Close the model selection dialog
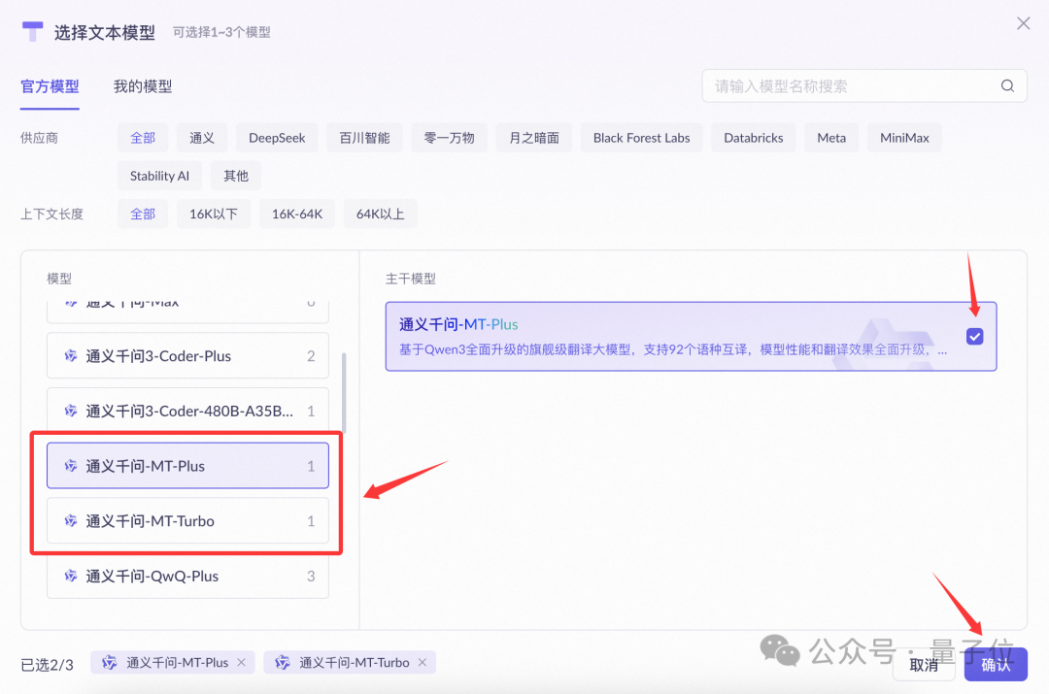Viewport: 1049px width, 694px height. (1023, 23)
